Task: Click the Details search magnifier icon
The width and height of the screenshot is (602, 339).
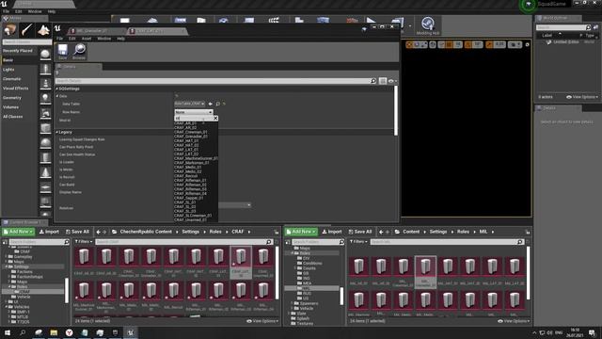Action: click(x=373, y=81)
